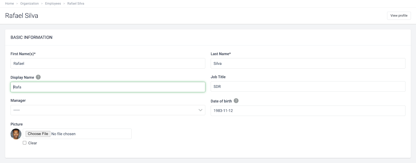Viewport: 416px width, 163px height.
Task: Navigate to Employees via the breadcrumb
Action: coord(53,4)
